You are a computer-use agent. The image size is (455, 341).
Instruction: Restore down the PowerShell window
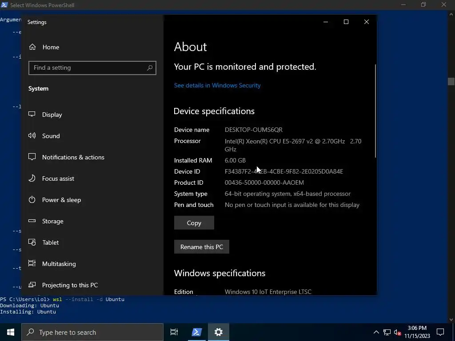pyautogui.click(x=423, y=4)
